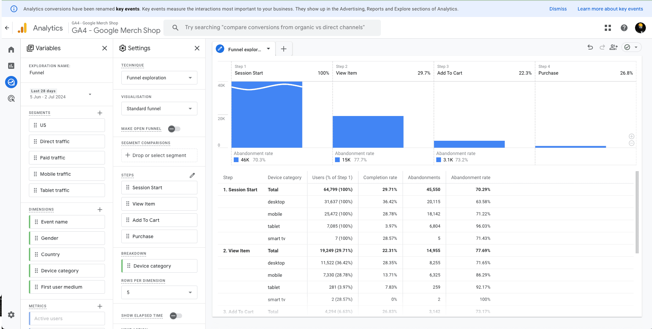The image size is (652, 329).
Task: Select Active users metric
Action: (67, 318)
